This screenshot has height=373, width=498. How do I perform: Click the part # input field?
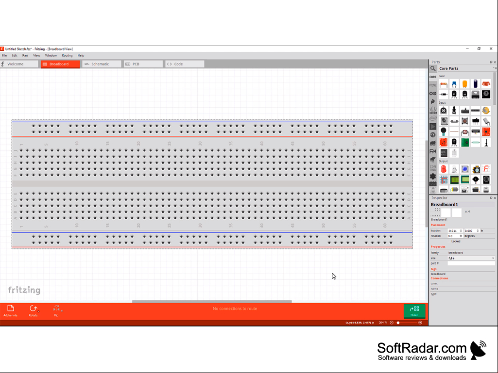(471, 263)
